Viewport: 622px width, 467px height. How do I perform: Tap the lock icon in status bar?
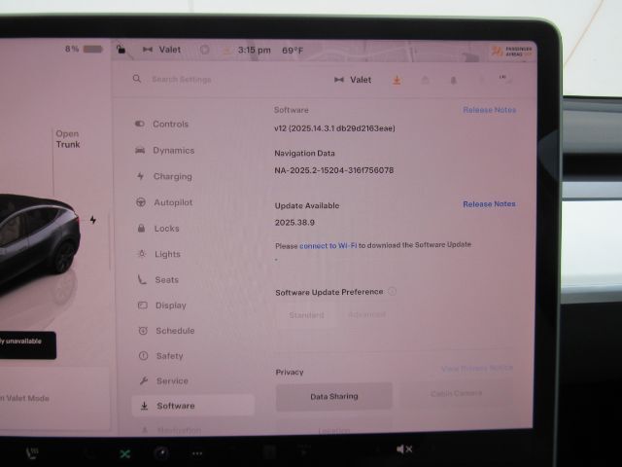pos(120,48)
